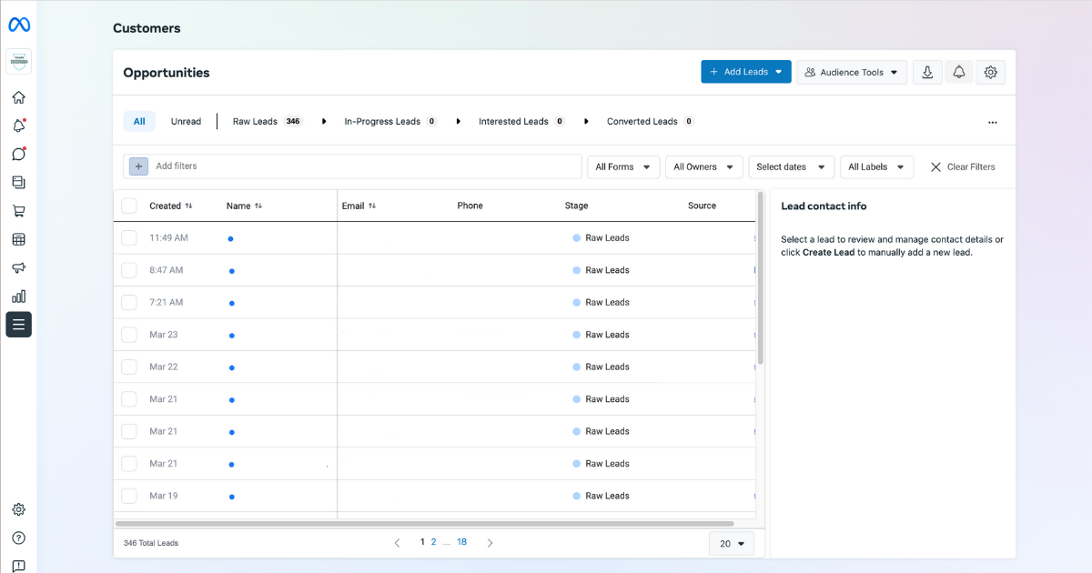Check the box for the 11:49 AM lead

point(129,237)
